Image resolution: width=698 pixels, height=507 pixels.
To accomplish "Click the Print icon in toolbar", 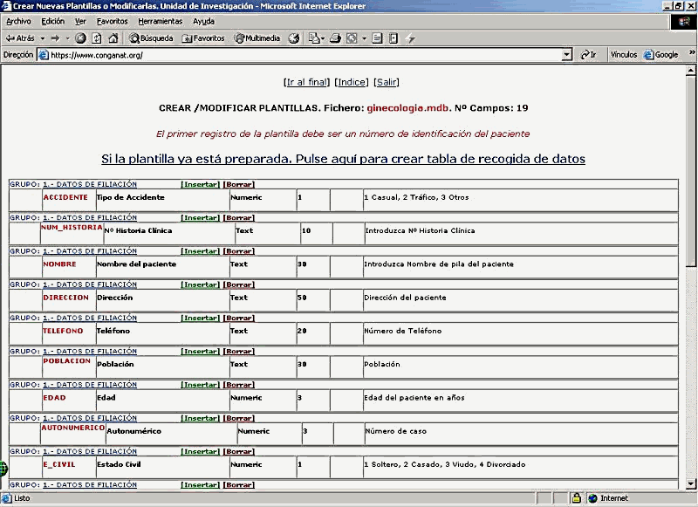I will click(x=334, y=38).
